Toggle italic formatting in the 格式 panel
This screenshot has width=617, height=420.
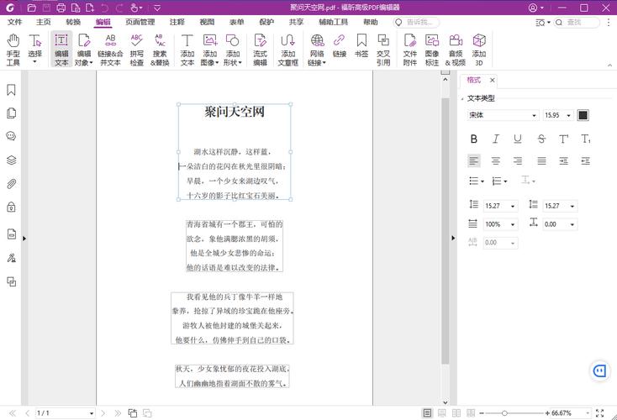[496, 139]
